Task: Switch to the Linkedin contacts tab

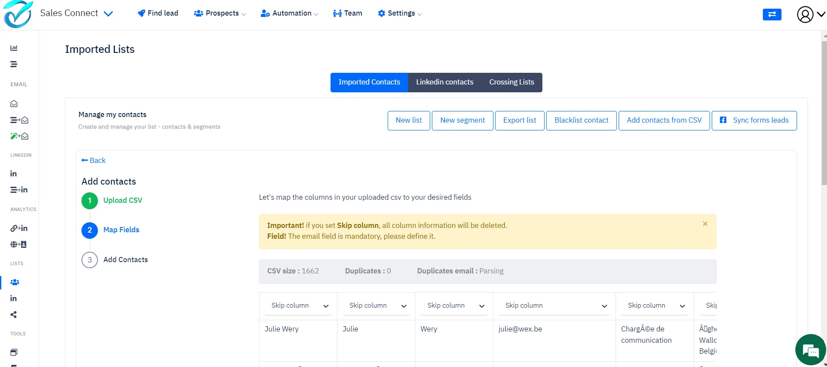Action: [x=444, y=82]
